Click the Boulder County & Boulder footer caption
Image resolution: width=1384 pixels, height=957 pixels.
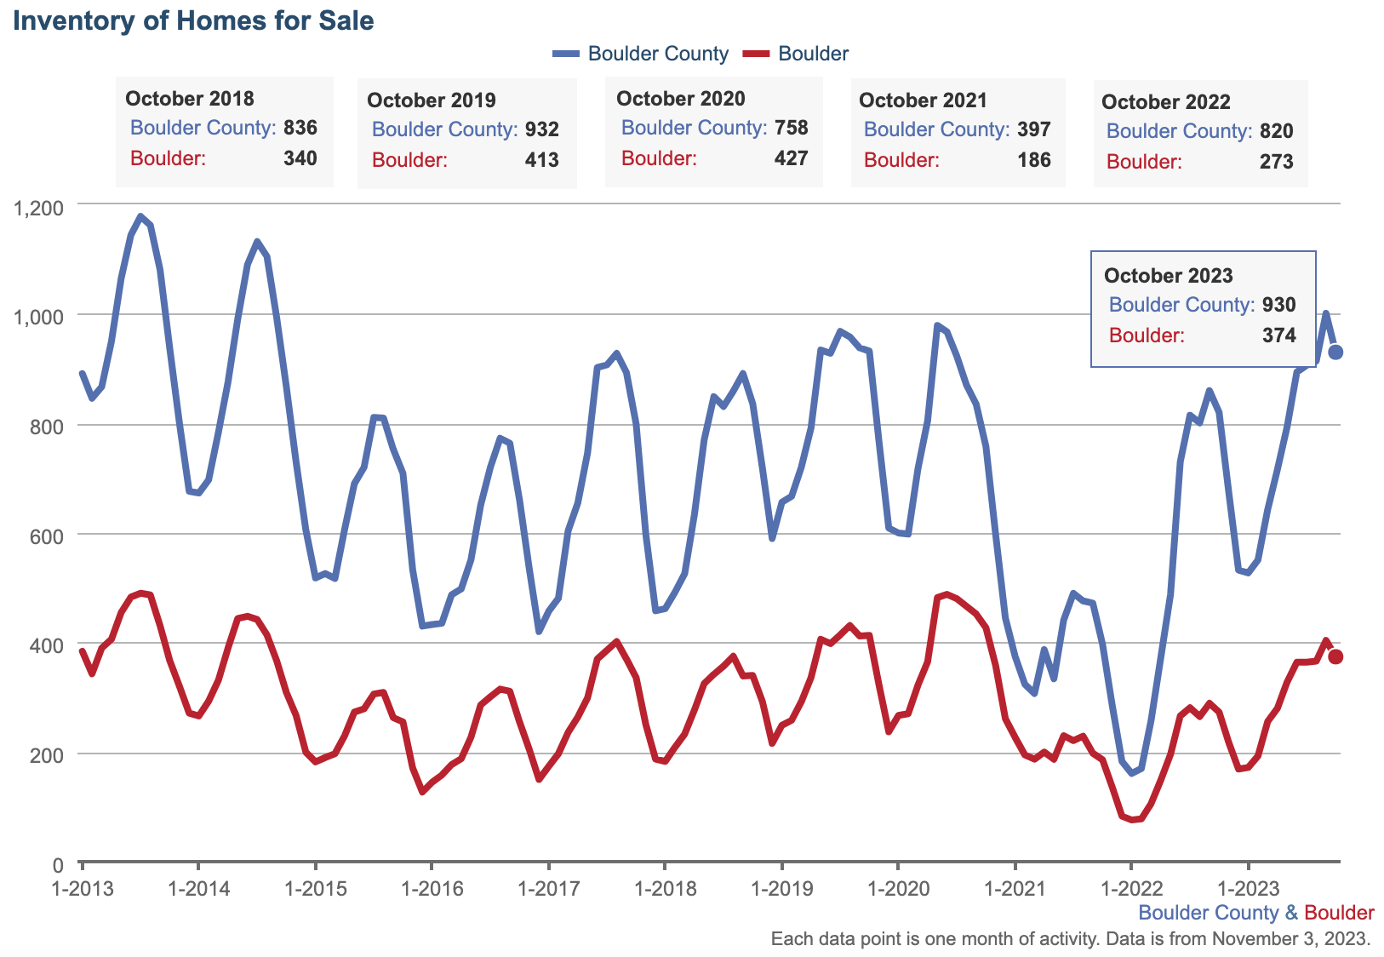tap(1256, 913)
